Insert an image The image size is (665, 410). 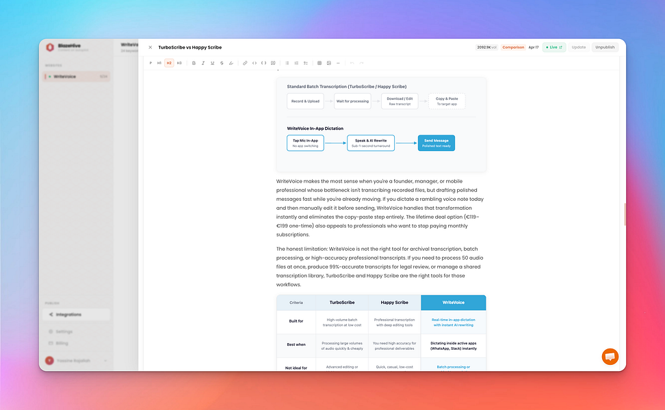pyautogui.click(x=328, y=63)
